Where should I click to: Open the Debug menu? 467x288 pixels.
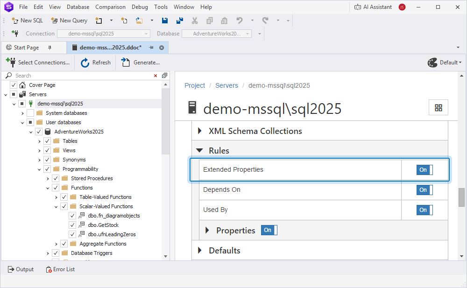click(140, 7)
